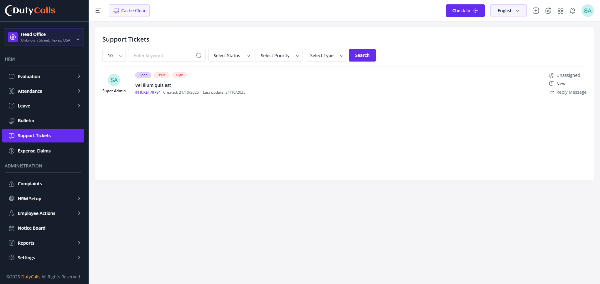
Task: Click the Search button
Action: [362, 55]
